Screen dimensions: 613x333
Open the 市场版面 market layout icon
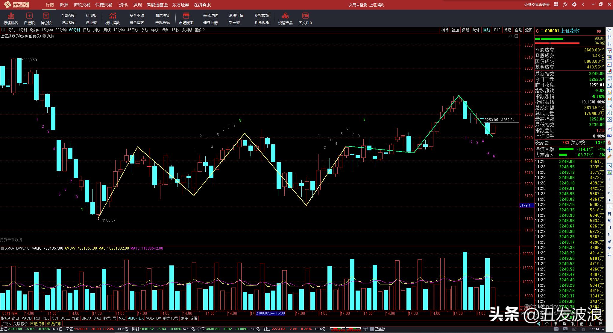pos(187,18)
